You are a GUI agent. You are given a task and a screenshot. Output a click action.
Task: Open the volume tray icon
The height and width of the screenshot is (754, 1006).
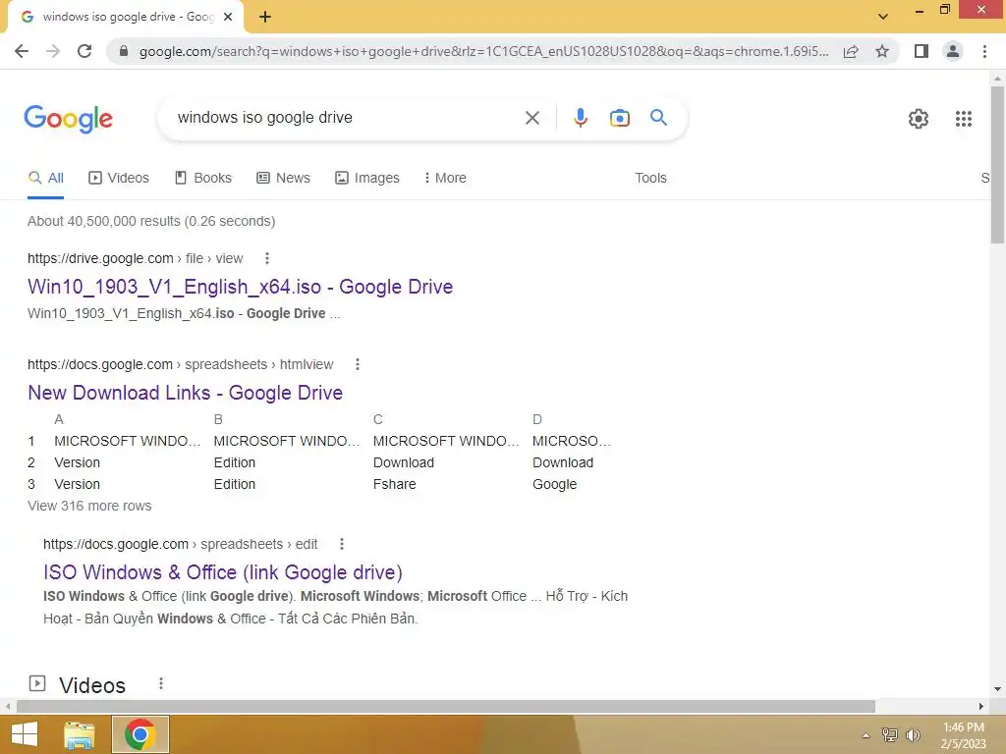pyautogui.click(x=913, y=734)
